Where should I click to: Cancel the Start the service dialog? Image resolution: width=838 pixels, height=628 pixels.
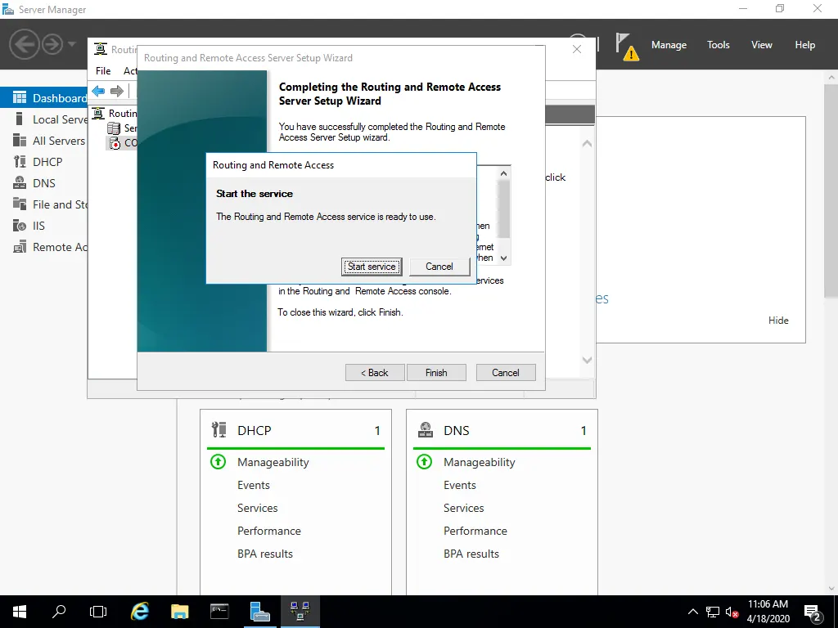439,267
